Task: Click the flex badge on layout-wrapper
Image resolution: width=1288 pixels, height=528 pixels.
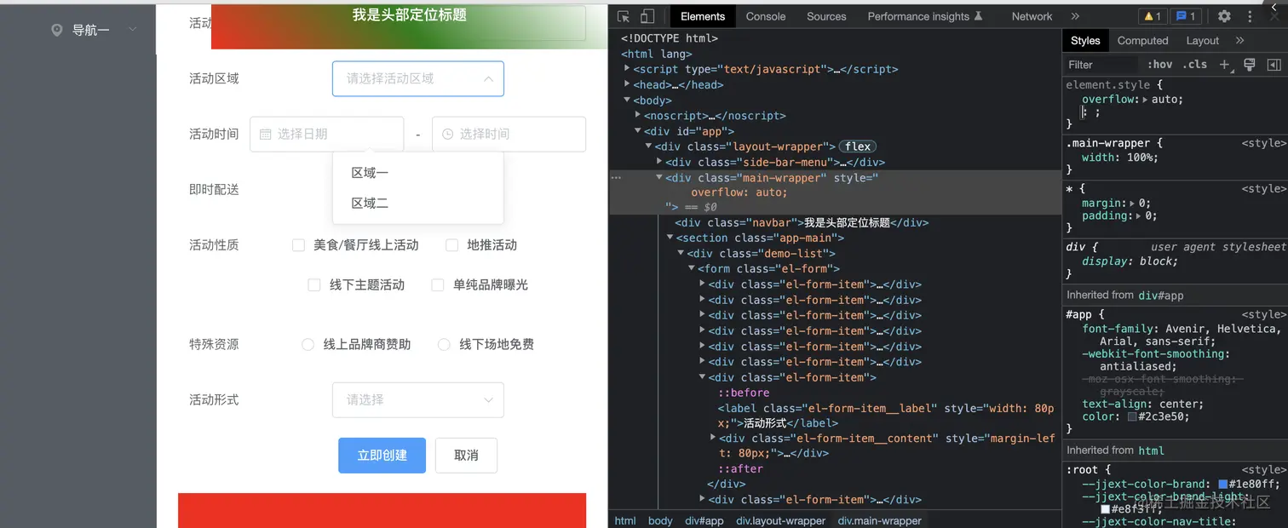Action: (858, 146)
